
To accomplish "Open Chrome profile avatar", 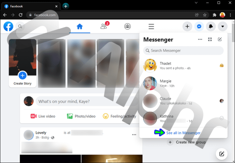I will click(222, 15).
